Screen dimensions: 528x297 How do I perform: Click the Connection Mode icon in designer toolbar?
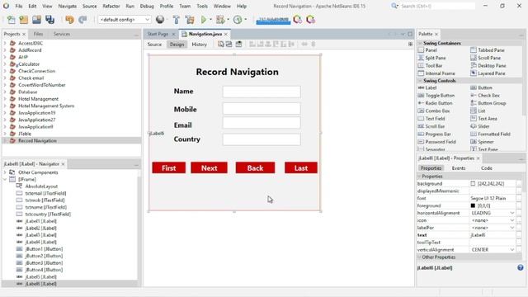pyautogui.click(x=229, y=44)
